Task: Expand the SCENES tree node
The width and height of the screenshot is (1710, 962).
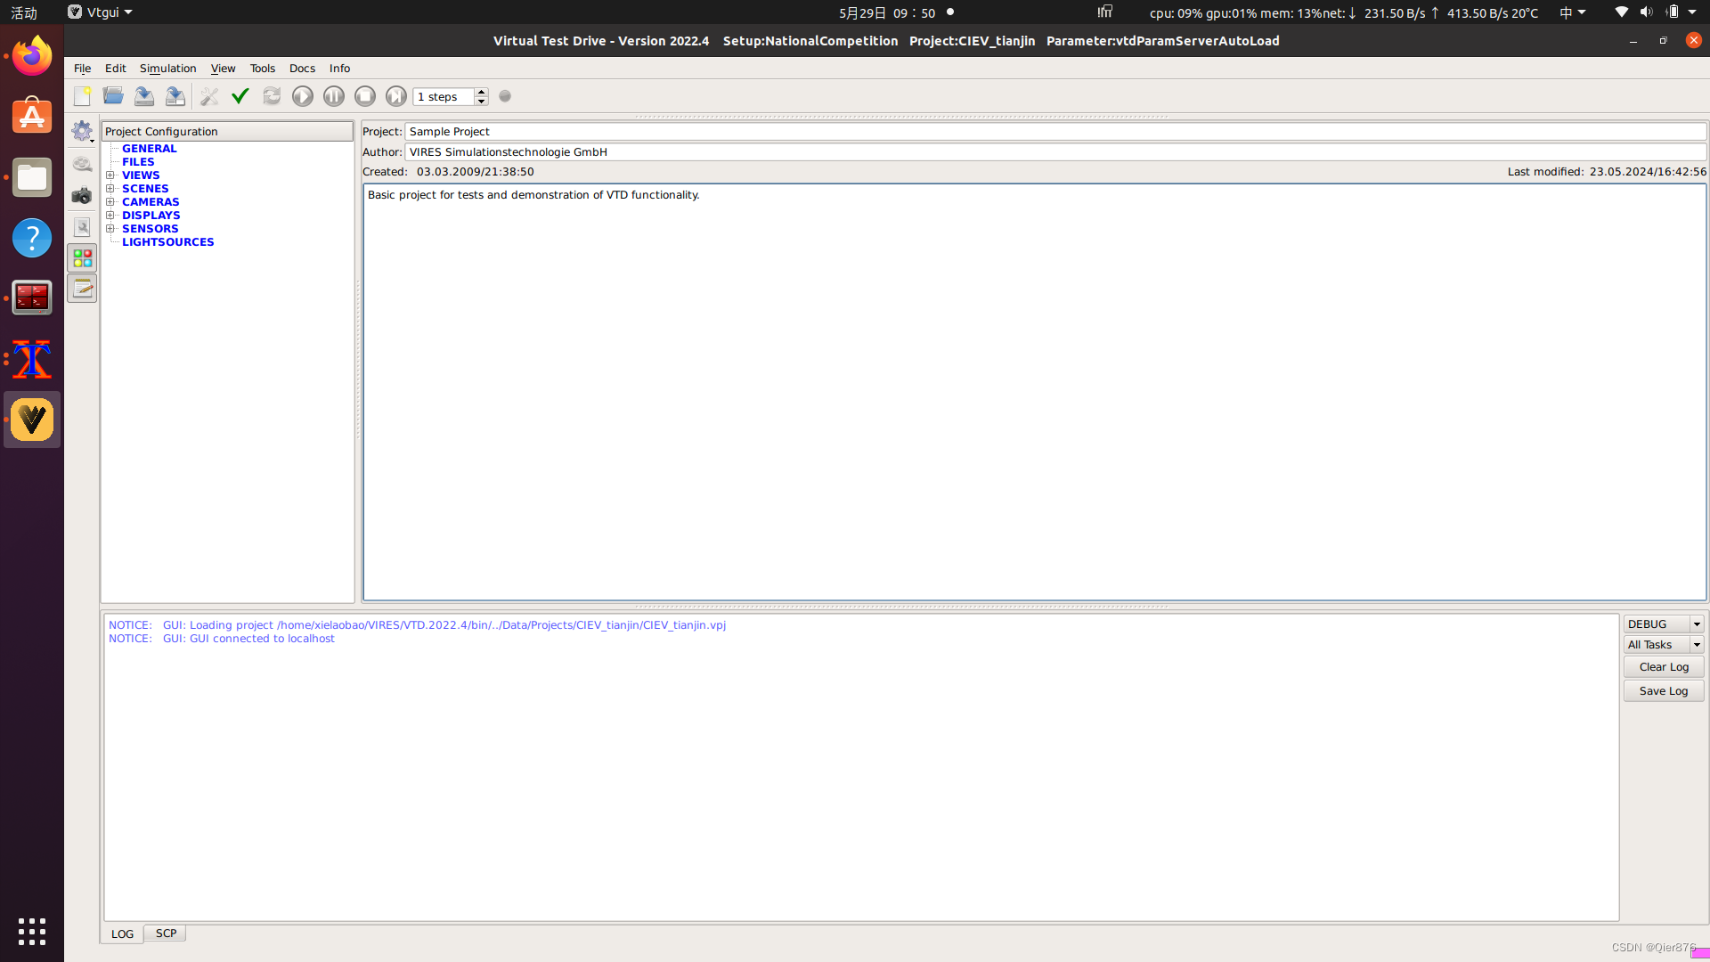Action: click(110, 189)
